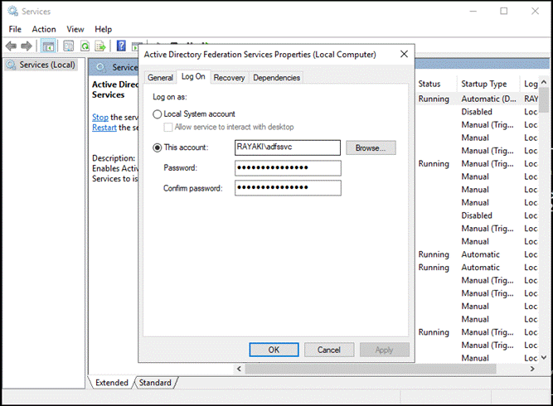Maximize the Services window
This screenshot has width=553, height=406.
pyautogui.click(x=503, y=11)
